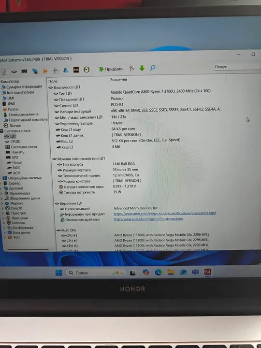Open Copilot from the taskbar
The image size is (261, 348).
(x=145, y=272)
